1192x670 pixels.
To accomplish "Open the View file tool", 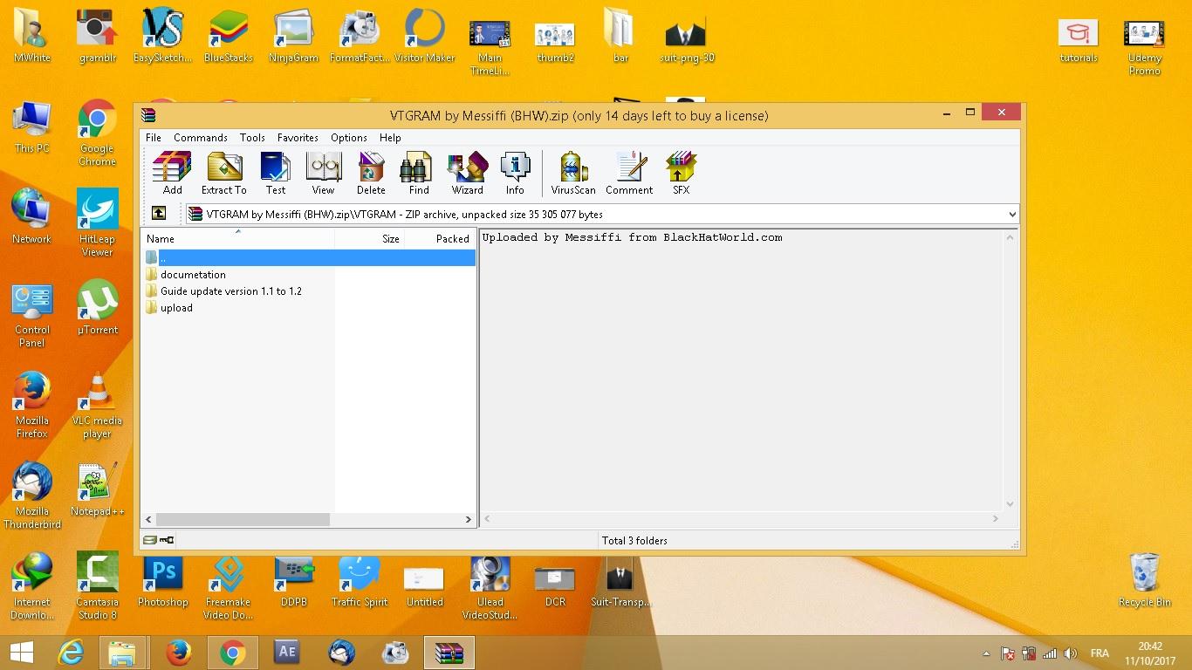I will click(323, 172).
